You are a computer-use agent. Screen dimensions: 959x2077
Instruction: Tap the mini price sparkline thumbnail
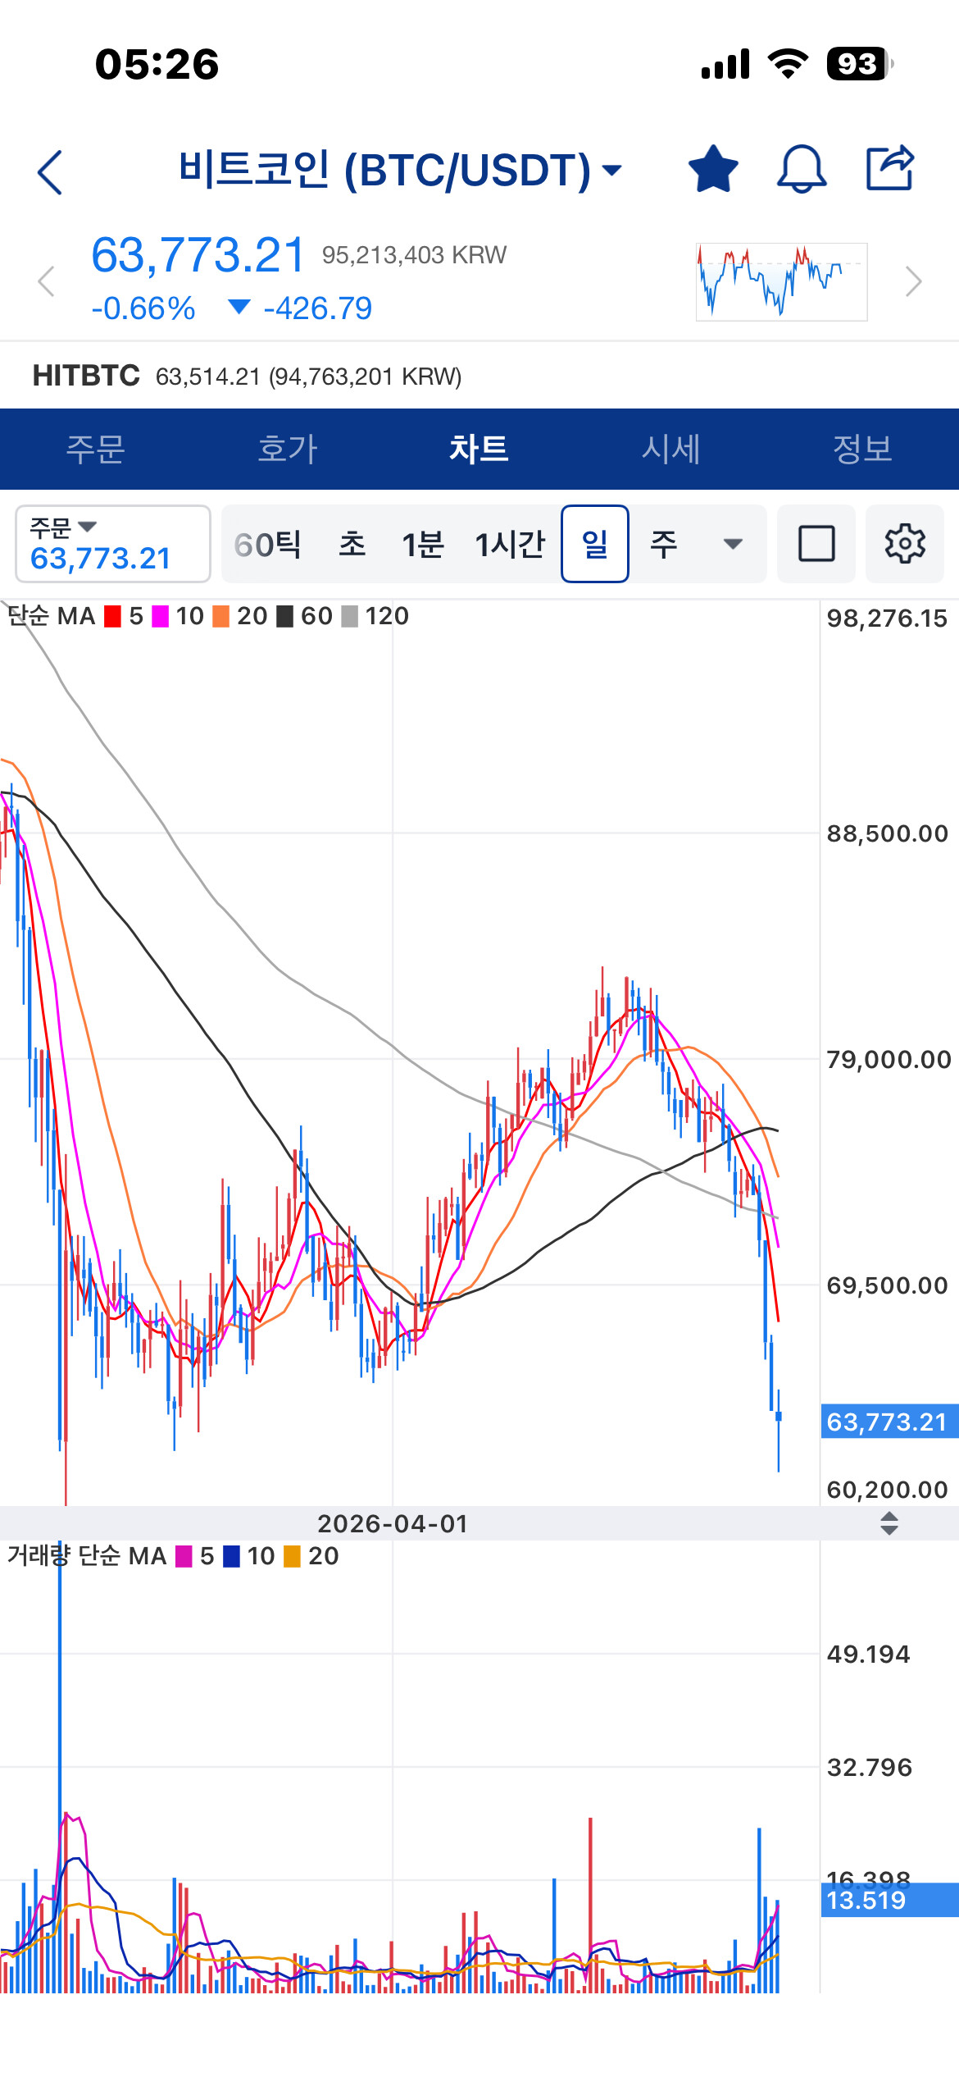point(781,281)
